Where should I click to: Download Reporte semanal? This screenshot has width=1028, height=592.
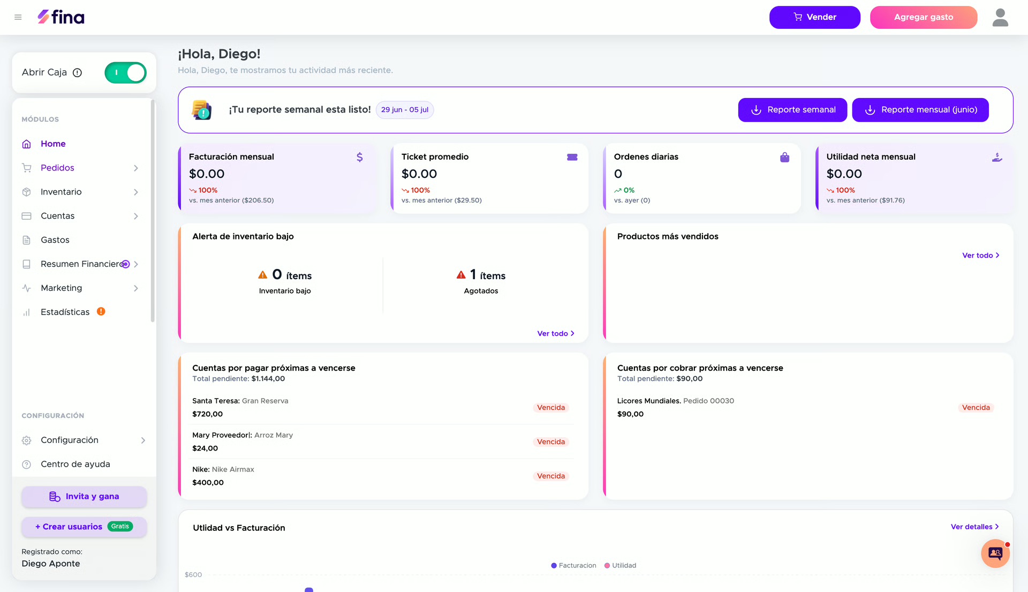pyautogui.click(x=792, y=110)
